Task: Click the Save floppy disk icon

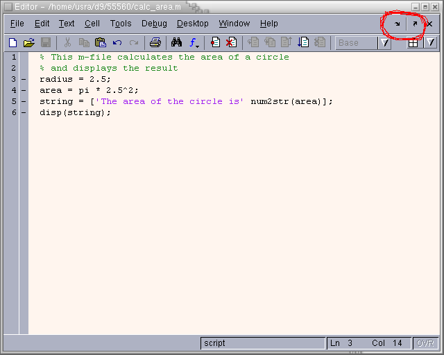Action: coord(46,43)
